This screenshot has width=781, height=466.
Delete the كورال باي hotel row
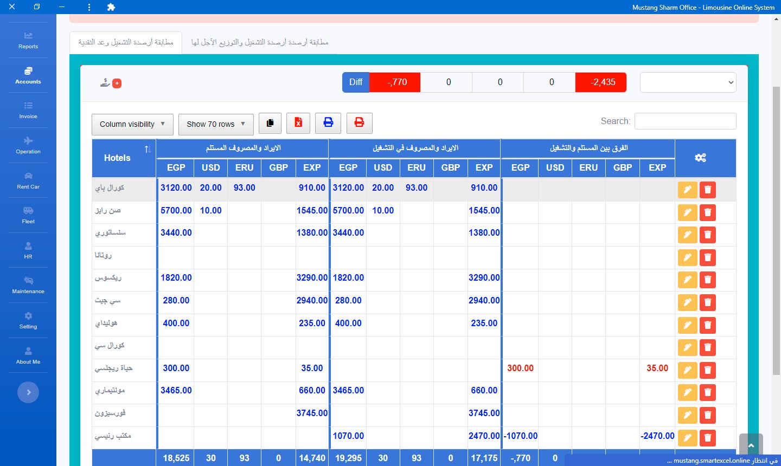[707, 190]
